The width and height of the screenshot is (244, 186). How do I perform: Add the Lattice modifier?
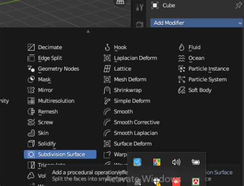pos(117,69)
